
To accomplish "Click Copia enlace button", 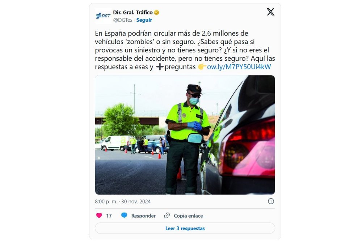I will [188, 216].
